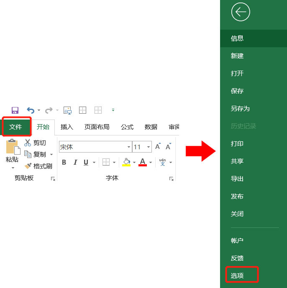287x288 pixels.
Task: Click the Borders icon
Action: coord(106,162)
